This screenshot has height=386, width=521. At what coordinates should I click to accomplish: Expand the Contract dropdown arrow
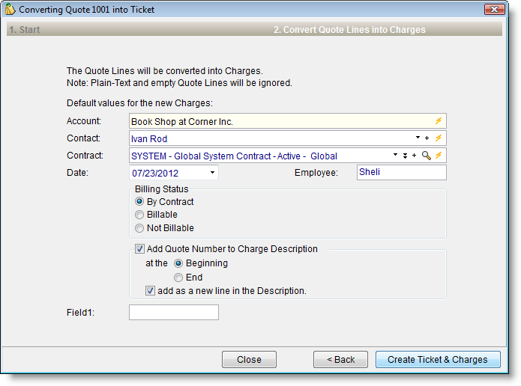click(x=395, y=156)
